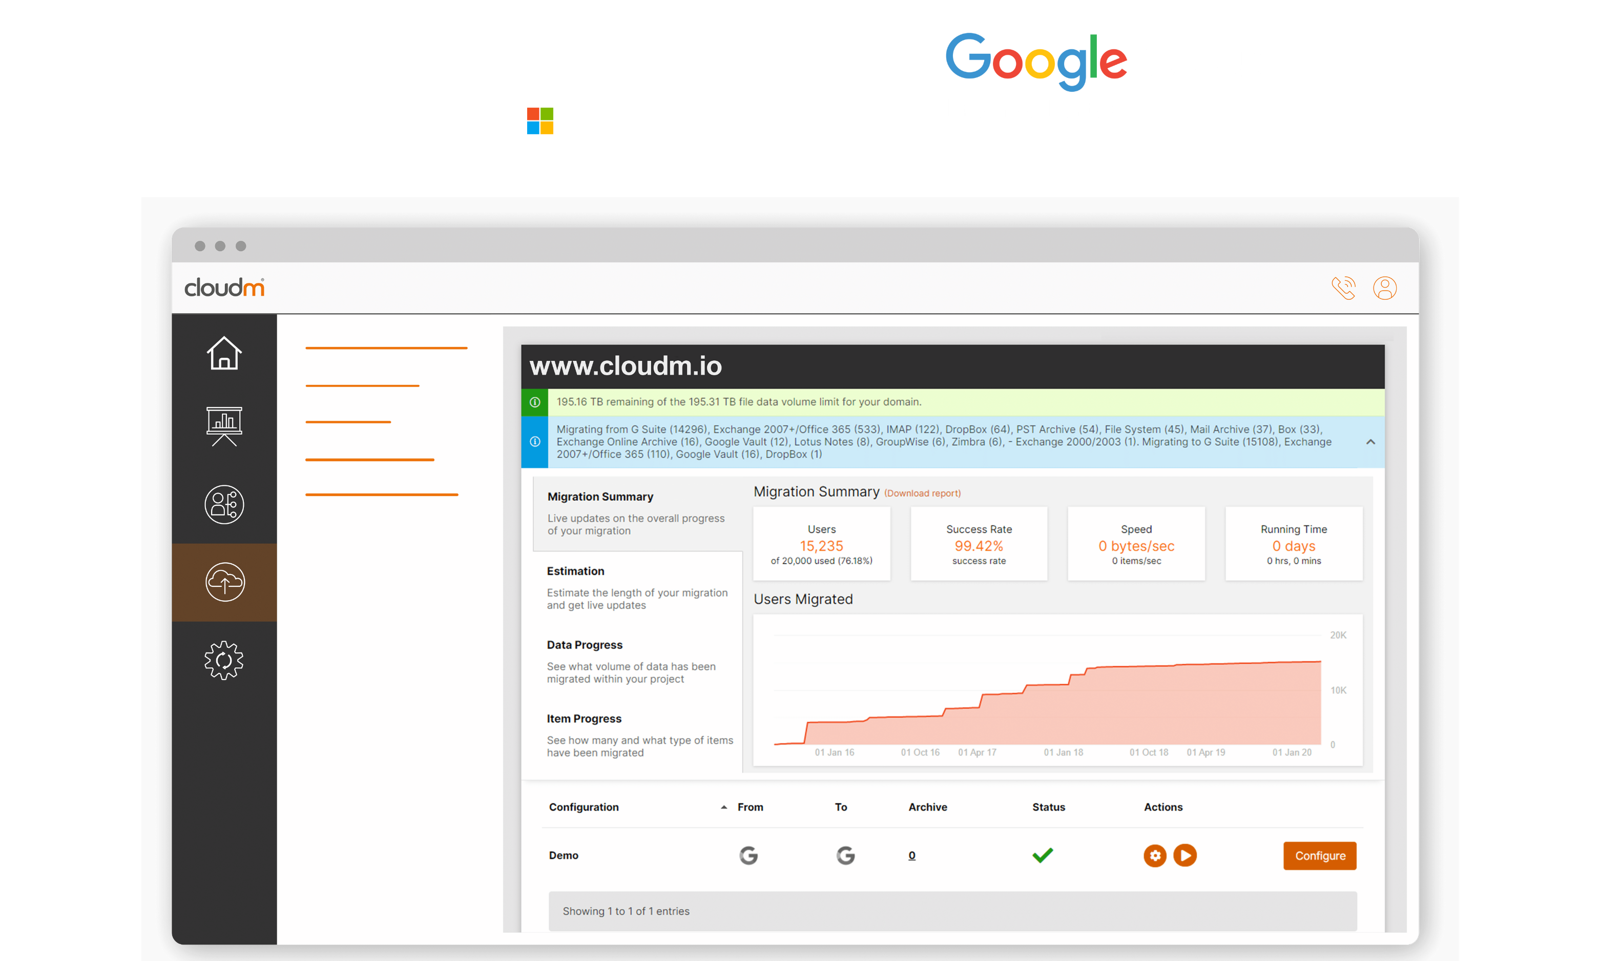Click the presentation chart sidebar icon
The height and width of the screenshot is (961, 1601).
coord(224,426)
